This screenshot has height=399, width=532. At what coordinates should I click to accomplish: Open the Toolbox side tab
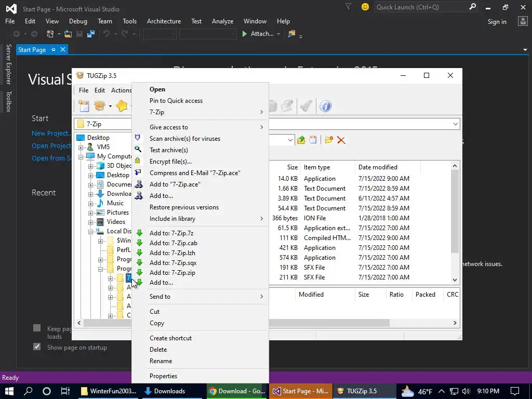click(8, 101)
